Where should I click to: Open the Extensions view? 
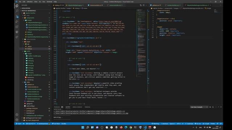[x=17, y=27]
